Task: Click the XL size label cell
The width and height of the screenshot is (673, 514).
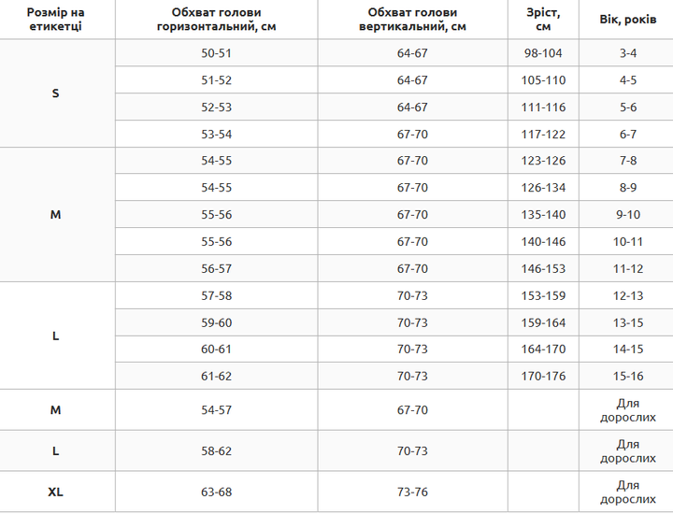Action: 57,492
